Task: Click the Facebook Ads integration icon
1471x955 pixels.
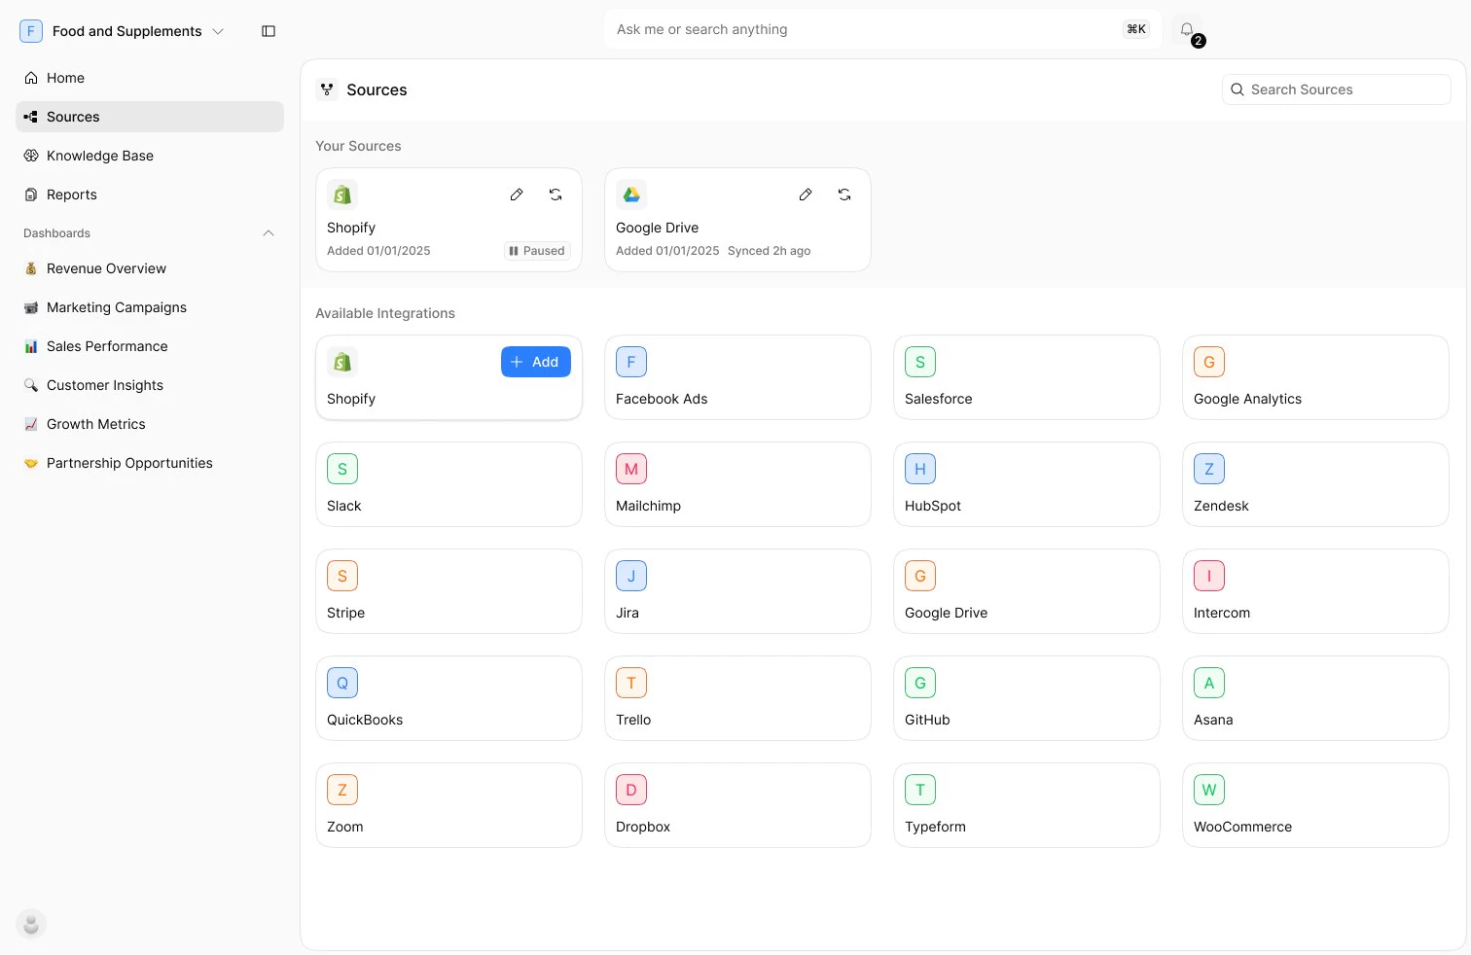Action: tap(631, 362)
